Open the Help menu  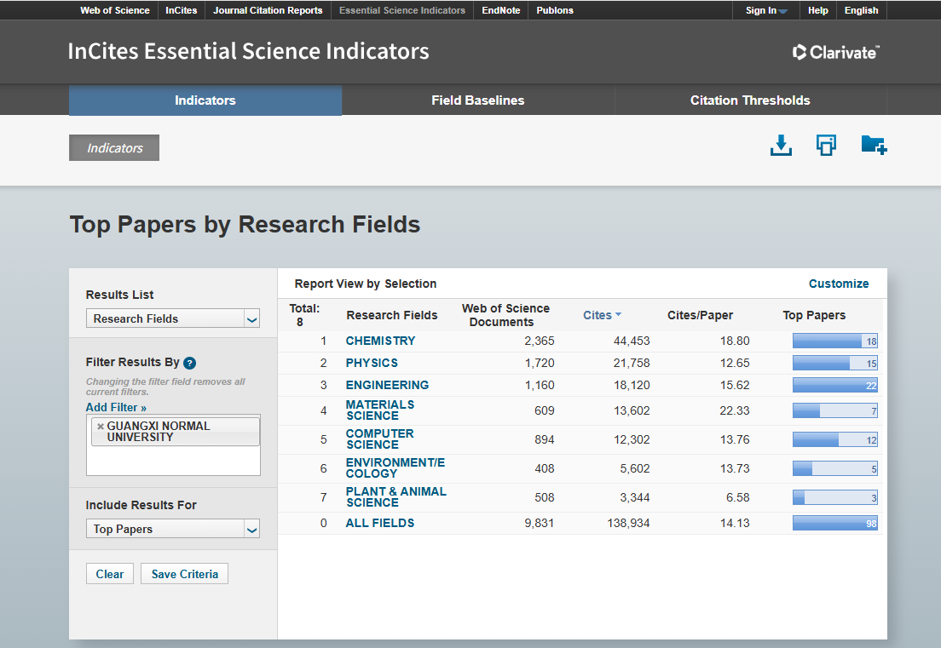tap(817, 10)
